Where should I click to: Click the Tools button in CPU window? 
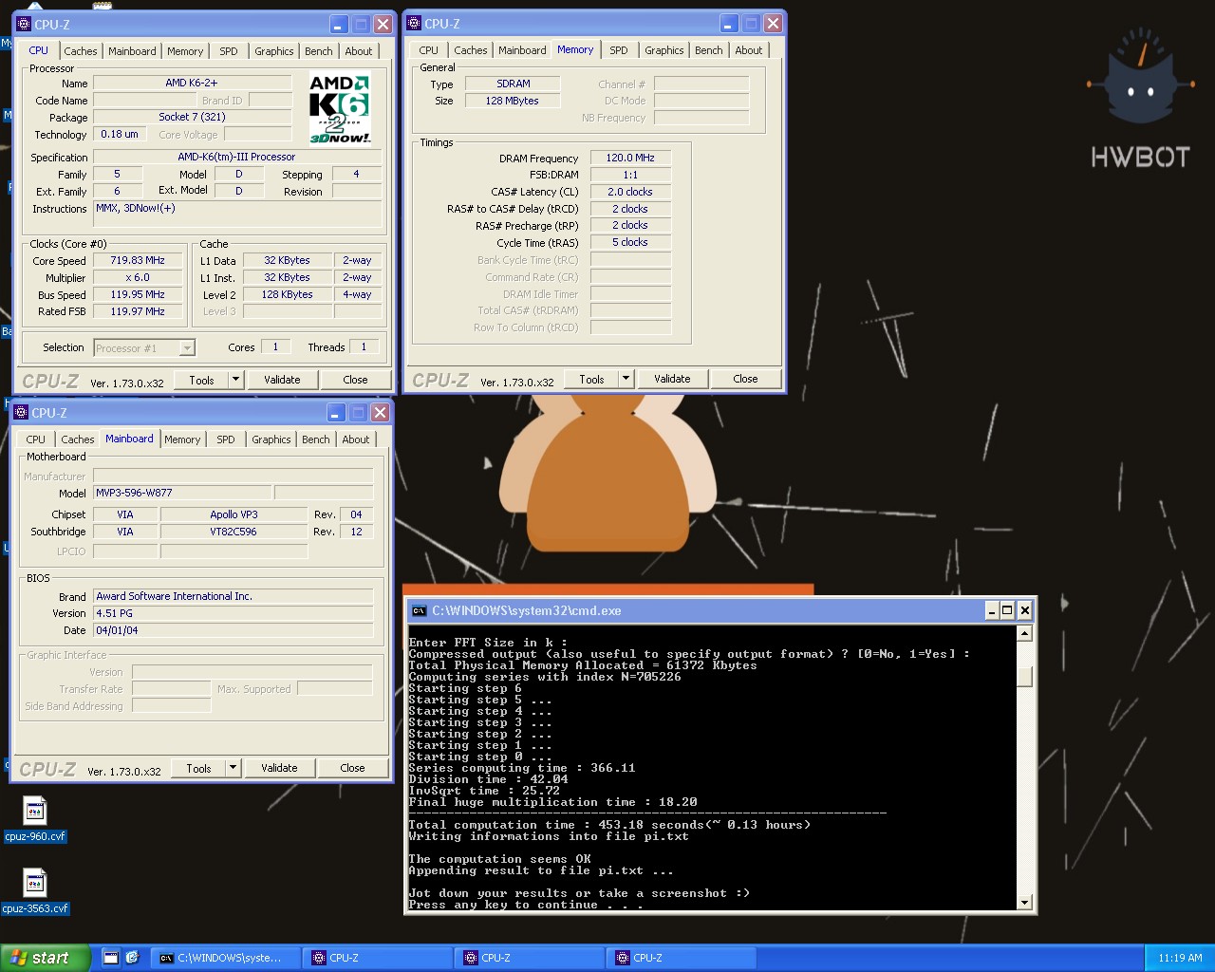(x=201, y=380)
